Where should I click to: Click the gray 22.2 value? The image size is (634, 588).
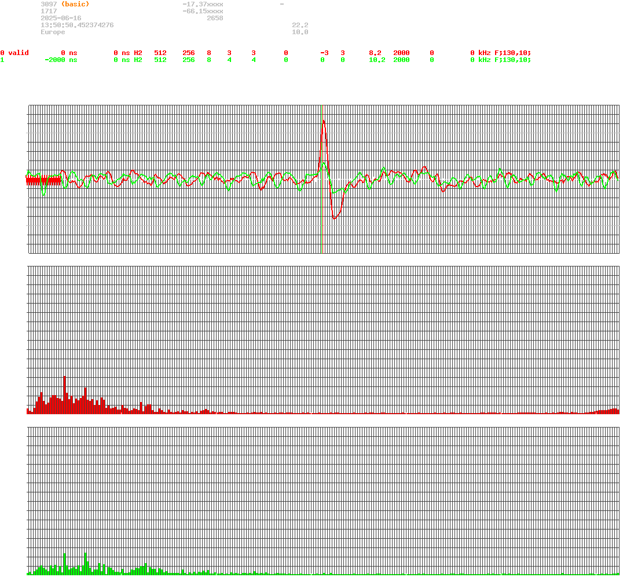click(x=300, y=25)
